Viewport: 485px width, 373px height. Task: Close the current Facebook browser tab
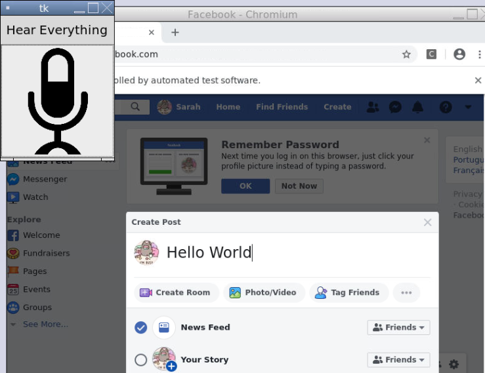(x=151, y=32)
